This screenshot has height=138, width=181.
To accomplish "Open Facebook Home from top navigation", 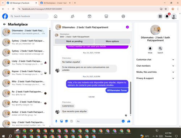I will (55, 16).
